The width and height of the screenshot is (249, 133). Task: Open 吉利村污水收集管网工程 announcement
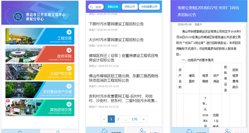click(x=123, y=98)
